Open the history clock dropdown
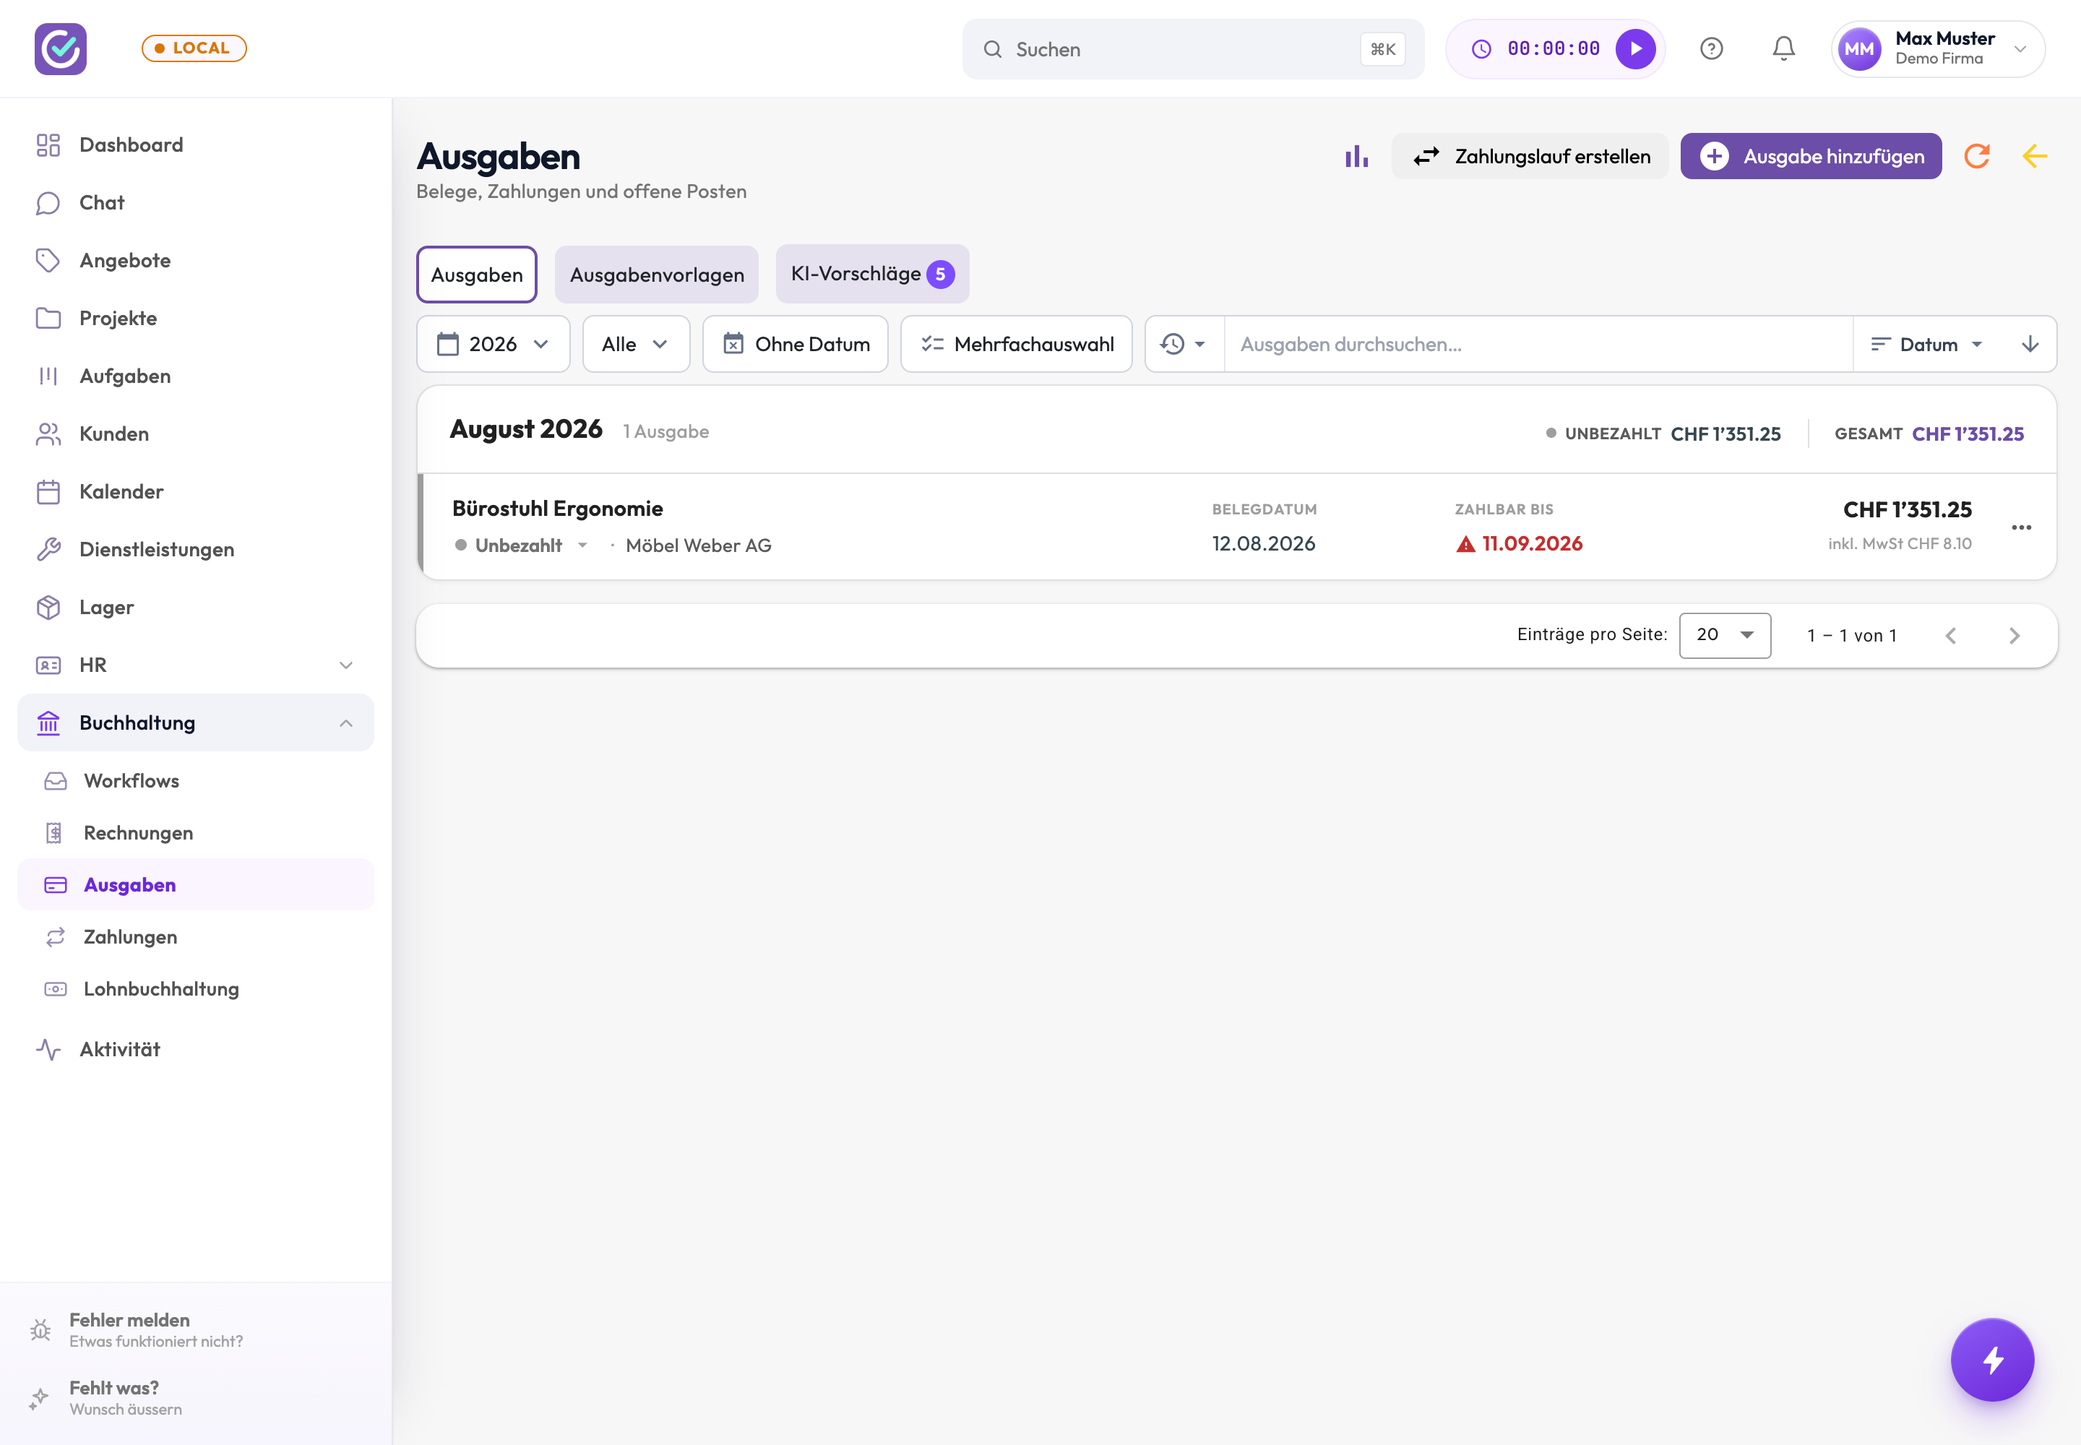Screen dimensions: 2081x1445 point(1184,344)
